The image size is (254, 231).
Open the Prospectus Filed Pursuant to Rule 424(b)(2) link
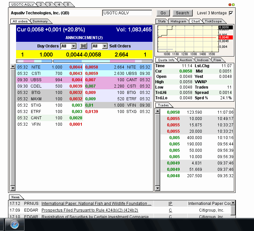click(90, 210)
